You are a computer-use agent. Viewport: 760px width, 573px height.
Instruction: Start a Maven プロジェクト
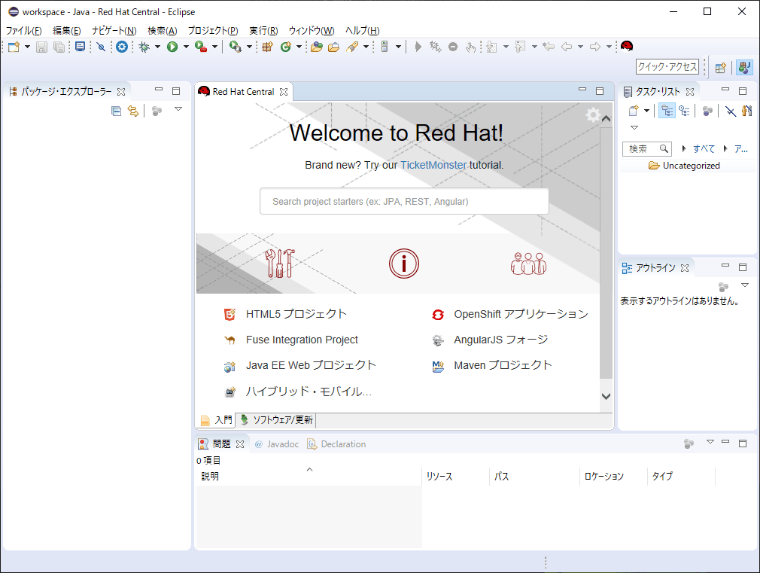click(x=503, y=365)
